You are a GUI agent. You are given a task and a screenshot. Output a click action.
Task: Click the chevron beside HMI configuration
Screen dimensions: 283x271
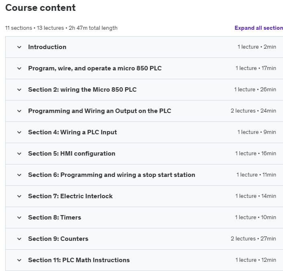[x=19, y=154]
